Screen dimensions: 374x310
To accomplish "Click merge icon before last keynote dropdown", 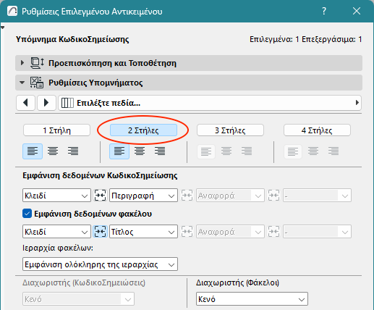I will tap(273, 196).
